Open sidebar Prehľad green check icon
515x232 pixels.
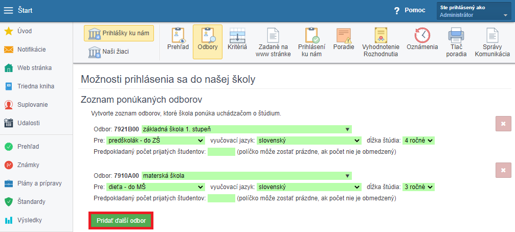[x=8, y=147]
